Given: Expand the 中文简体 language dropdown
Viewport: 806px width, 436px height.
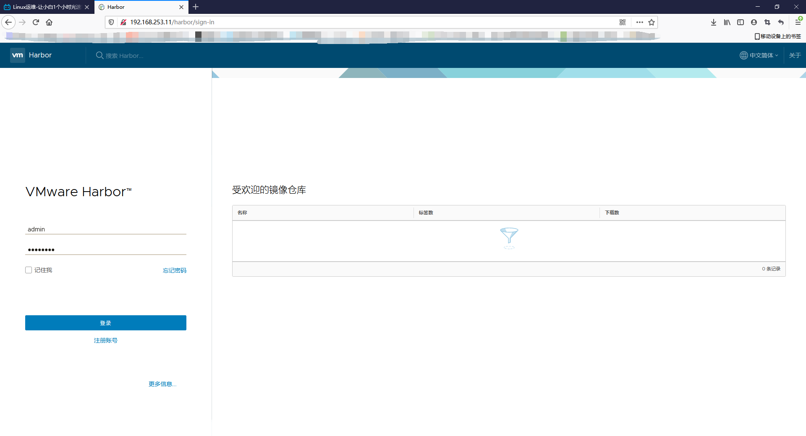Looking at the screenshot, I should click(x=764, y=55).
